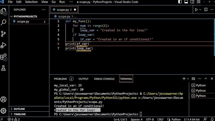Open remote window status bar icon

pyautogui.click(x=2, y=119)
